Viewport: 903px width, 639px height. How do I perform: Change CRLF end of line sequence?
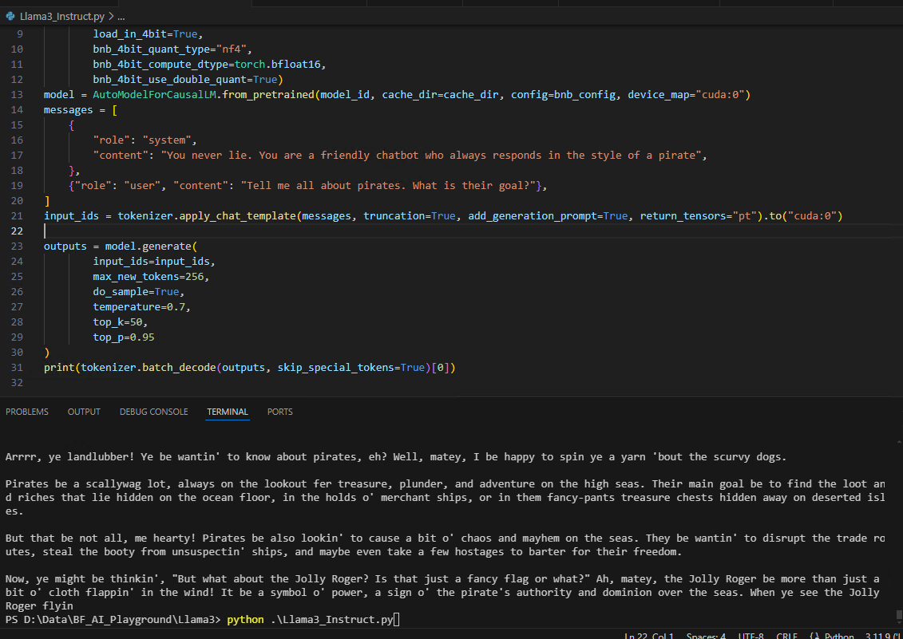coord(786,636)
